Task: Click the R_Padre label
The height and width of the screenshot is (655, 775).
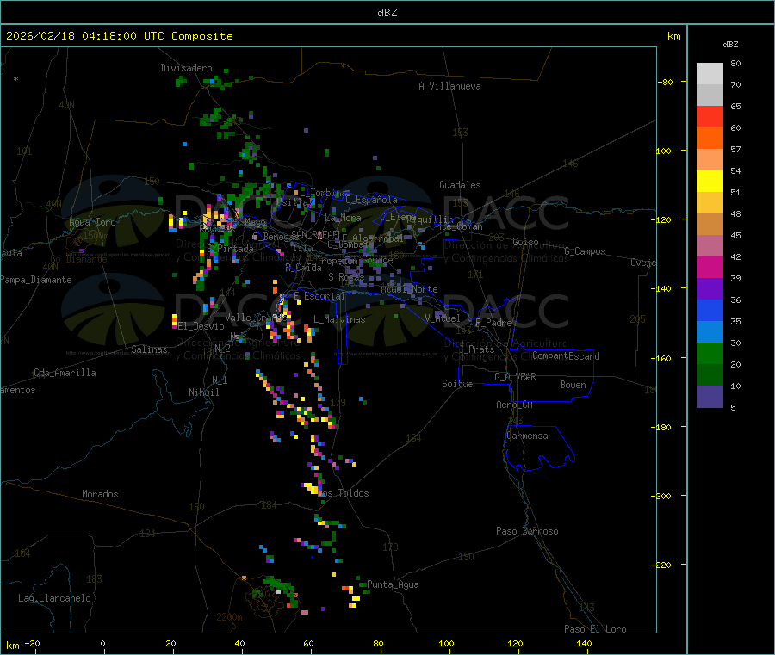Action: [493, 323]
